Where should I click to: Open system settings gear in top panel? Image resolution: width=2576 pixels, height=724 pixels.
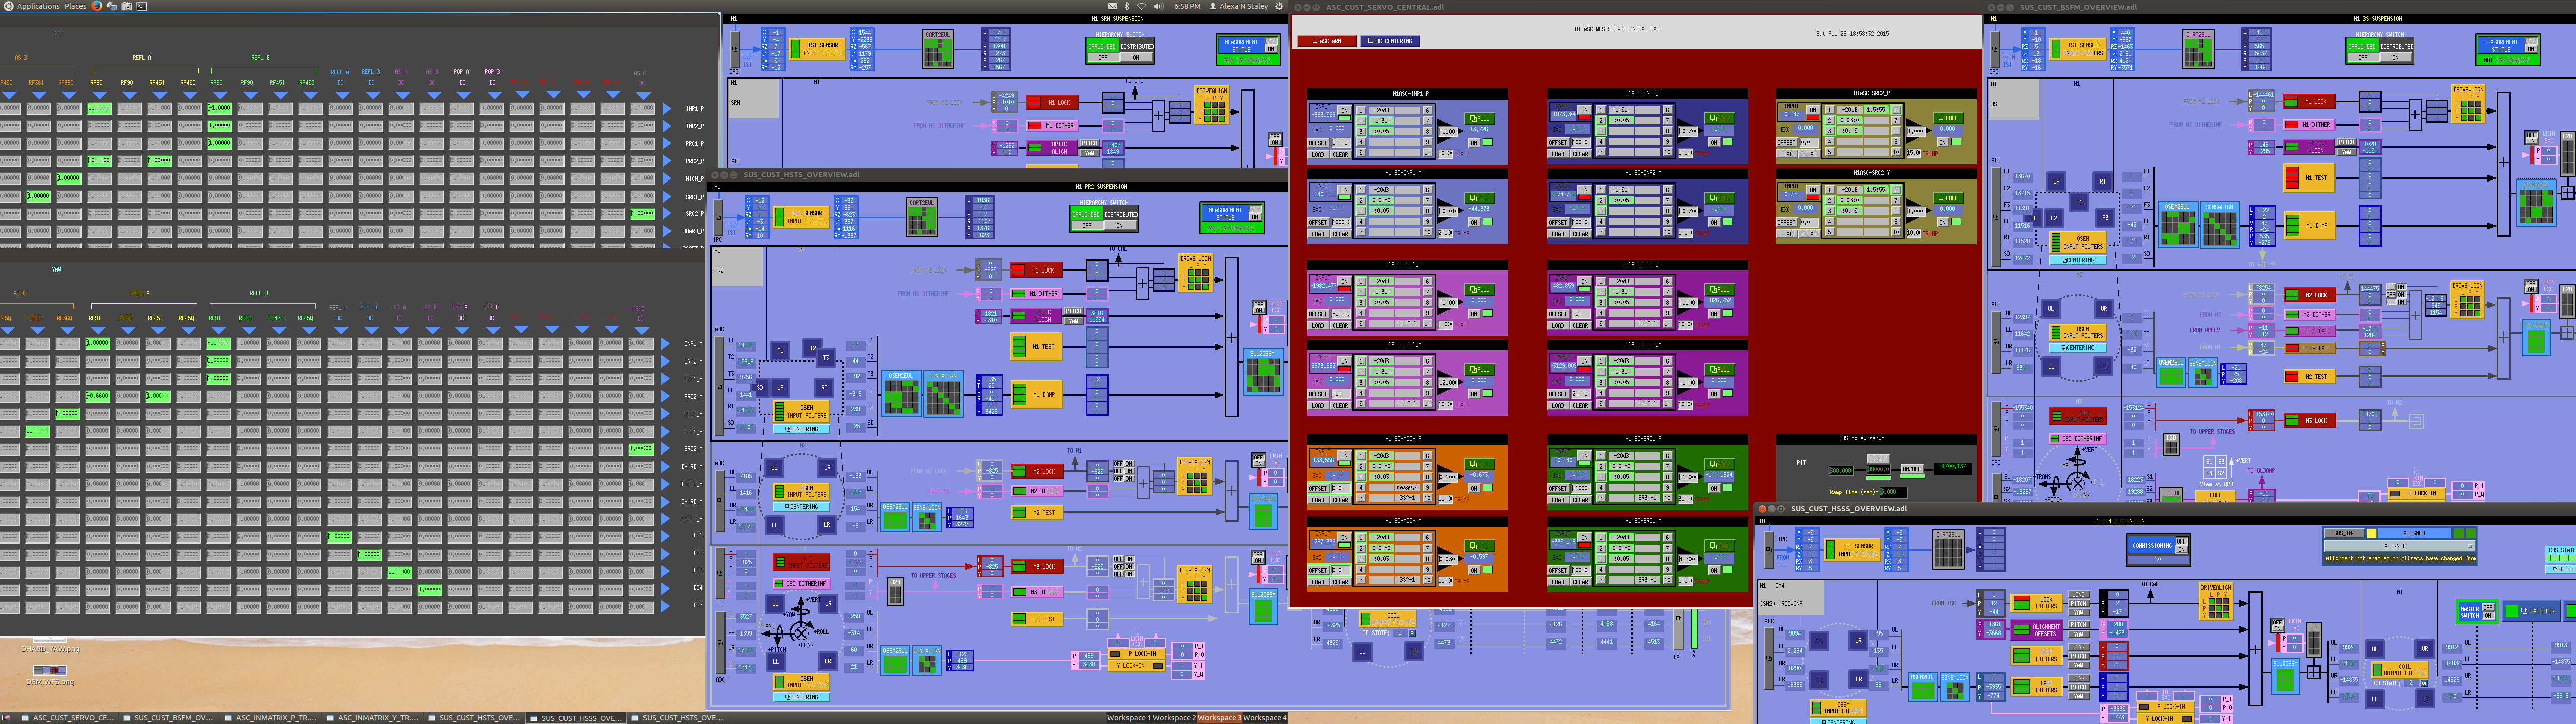pos(1279,6)
